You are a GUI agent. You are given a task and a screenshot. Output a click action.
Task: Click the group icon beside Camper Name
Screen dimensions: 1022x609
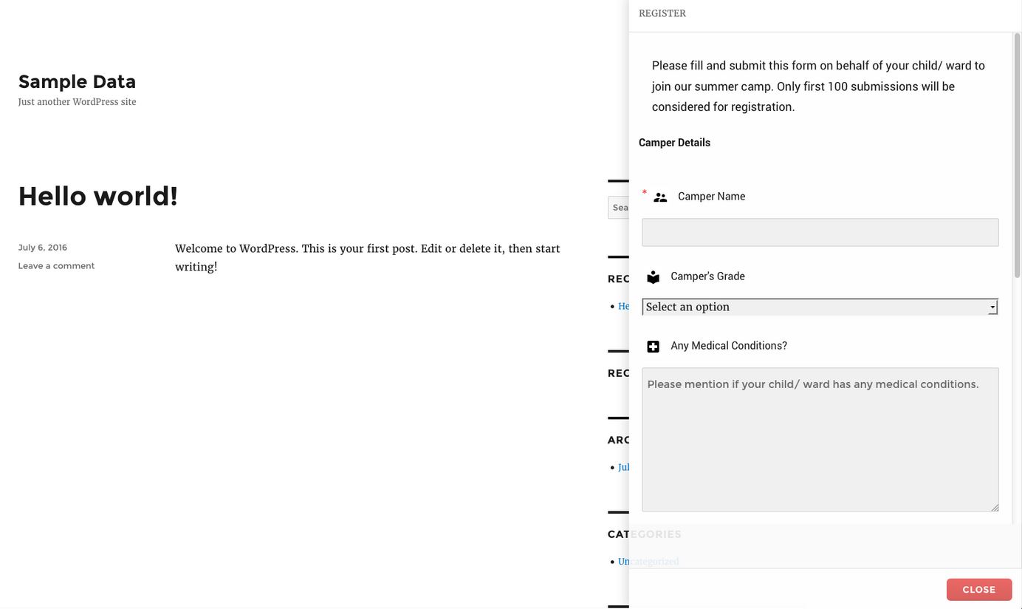click(x=660, y=197)
